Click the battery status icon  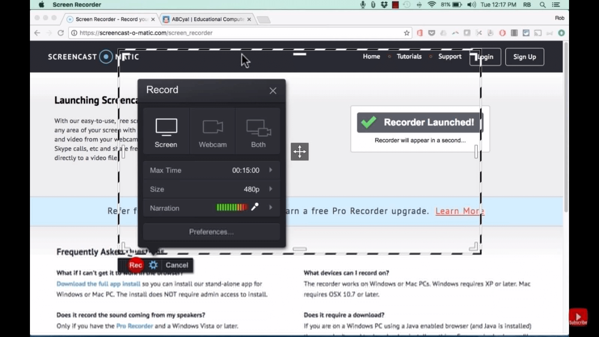[457, 4]
